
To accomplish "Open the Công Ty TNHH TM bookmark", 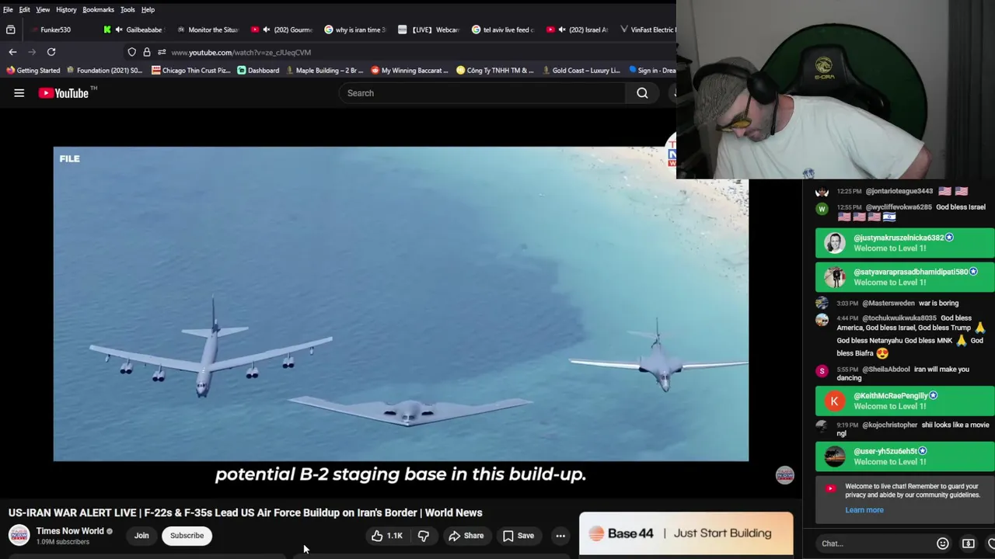I will 494,71.
